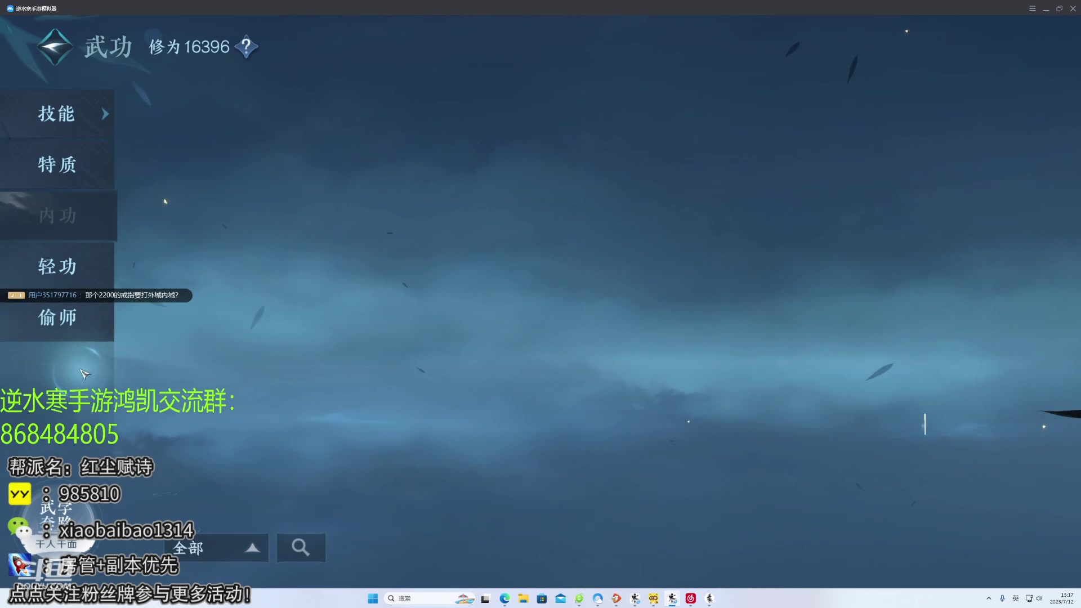Open the emulator hamburger menu

1032,8
